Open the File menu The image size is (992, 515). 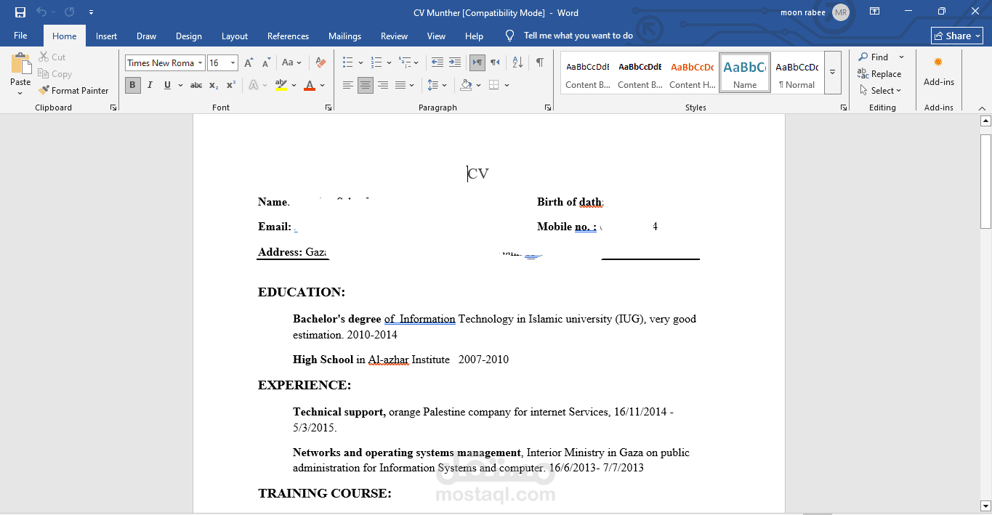pyautogui.click(x=20, y=36)
